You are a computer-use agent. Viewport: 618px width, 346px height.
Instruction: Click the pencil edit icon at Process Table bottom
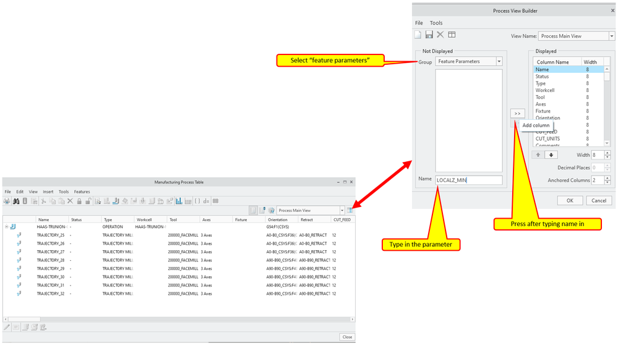7,327
